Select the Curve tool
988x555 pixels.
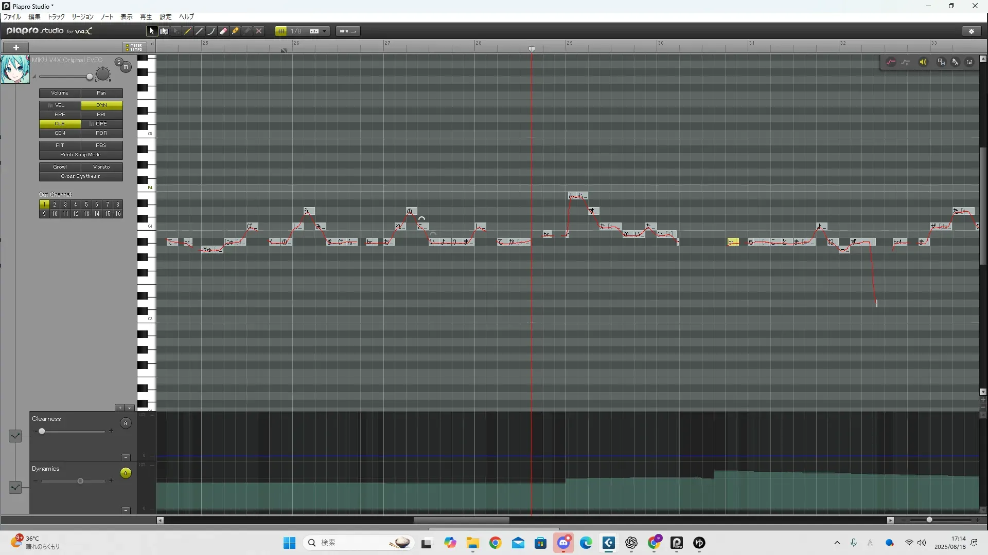click(211, 31)
